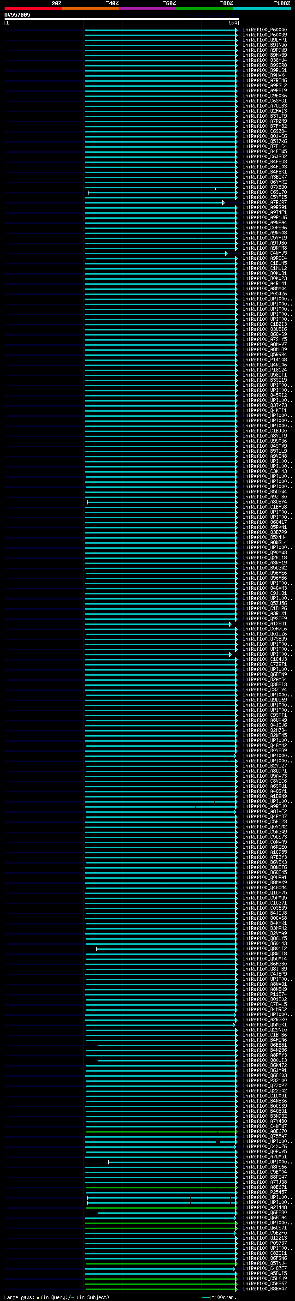Select the UniRef100_A9P9W9 label
This screenshot has width=295, height=1301.
pyautogui.click(x=265, y=50)
